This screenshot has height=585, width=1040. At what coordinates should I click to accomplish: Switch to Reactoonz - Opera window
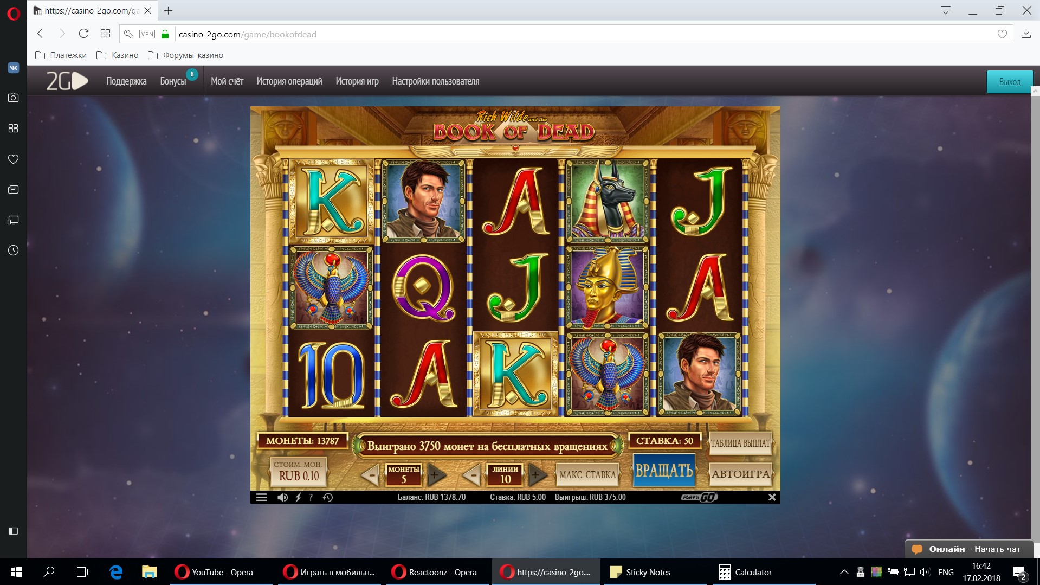[438, 572]
